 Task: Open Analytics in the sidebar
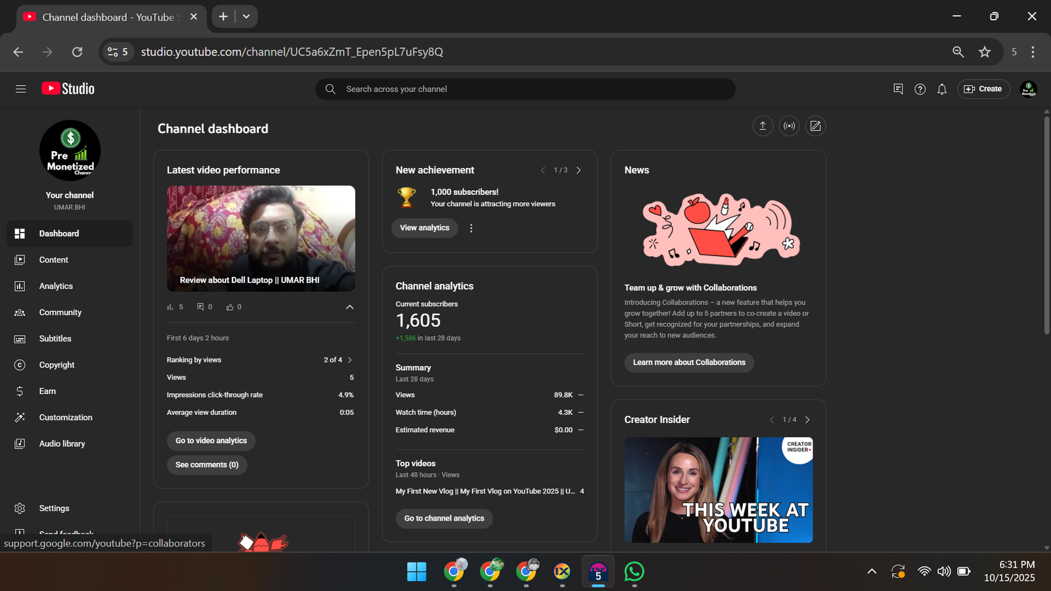click(56, 286)
